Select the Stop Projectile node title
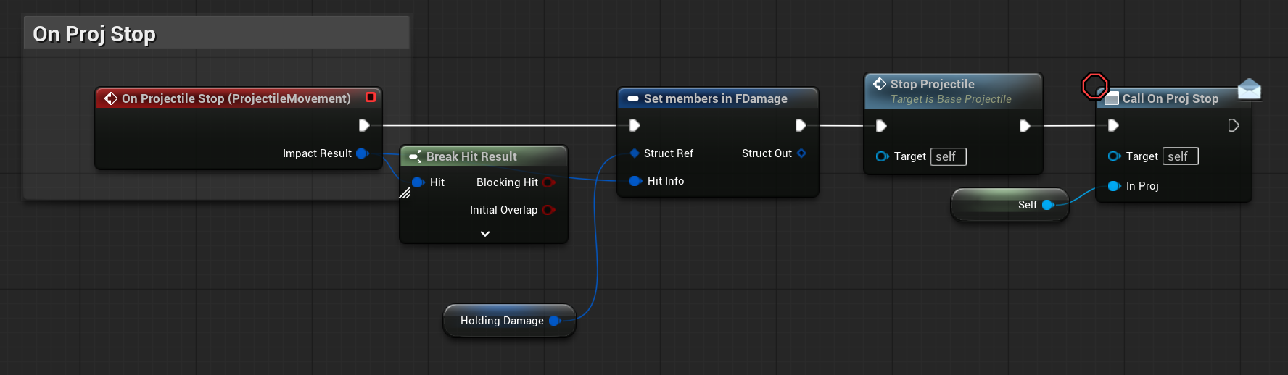 932,84
